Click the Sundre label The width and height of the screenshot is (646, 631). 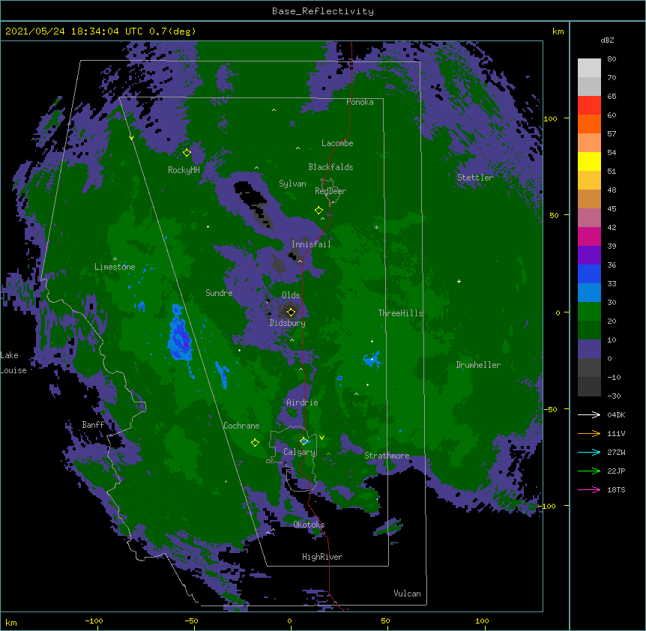(219, 293)
